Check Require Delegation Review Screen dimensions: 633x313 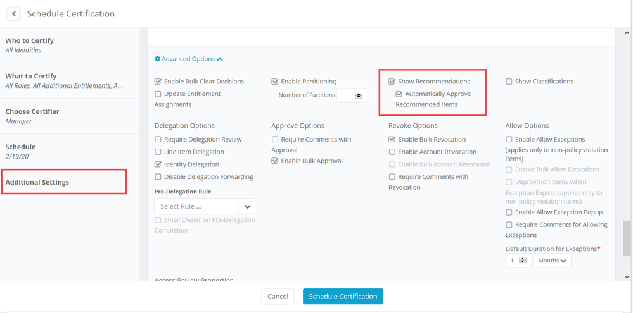point(158,140)
